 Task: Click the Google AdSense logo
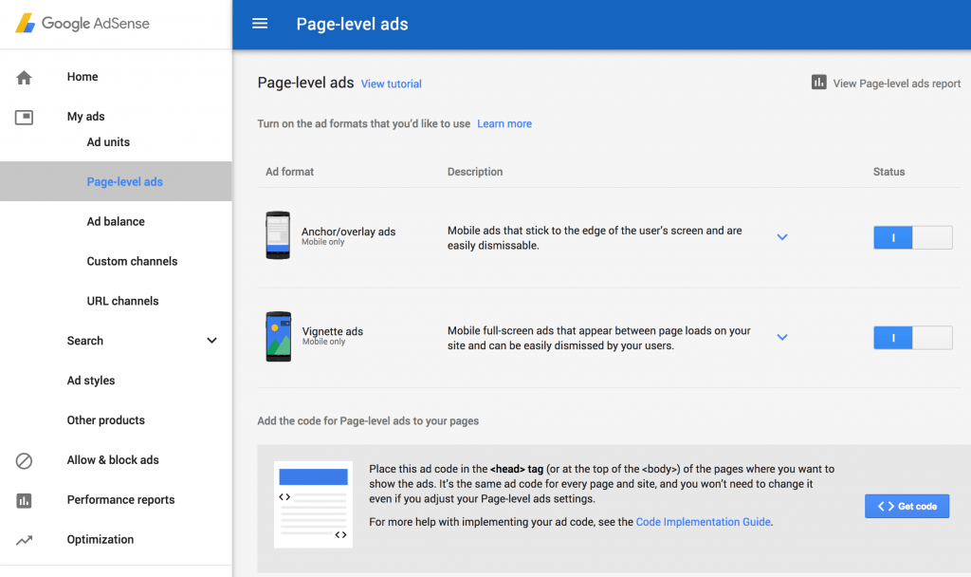82,24
